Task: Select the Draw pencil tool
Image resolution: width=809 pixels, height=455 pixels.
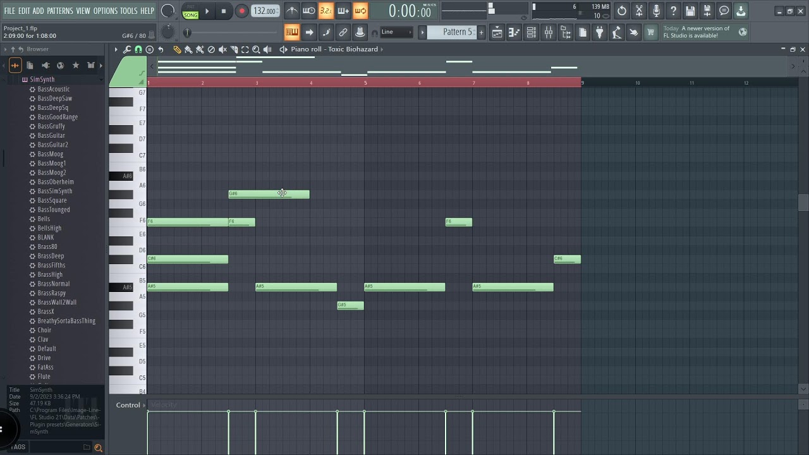Action: 177,49
